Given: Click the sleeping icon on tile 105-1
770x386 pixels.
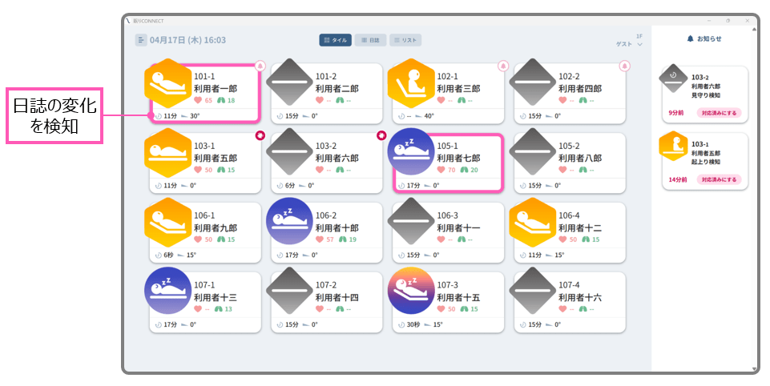Looking at the screenshot, I should coord(411,152).
